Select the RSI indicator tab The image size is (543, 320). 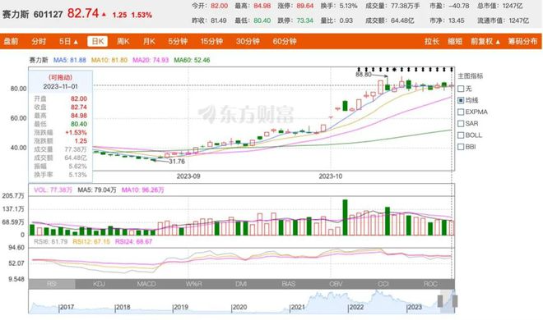click(52, 284)
